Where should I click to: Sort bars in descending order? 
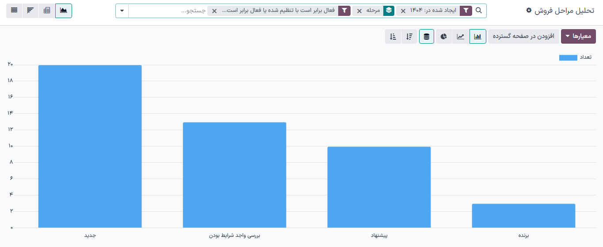pyautogui.click(x=409, y=37)
